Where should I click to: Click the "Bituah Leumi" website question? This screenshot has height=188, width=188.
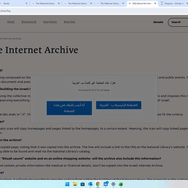[80, 158]
